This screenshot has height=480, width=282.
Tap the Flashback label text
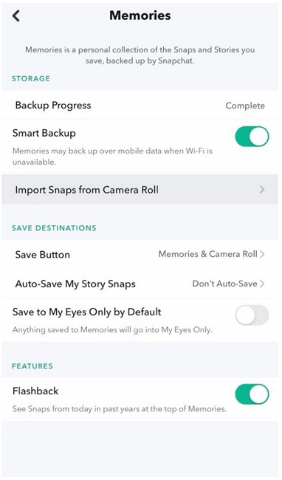(x=35, y=391)
